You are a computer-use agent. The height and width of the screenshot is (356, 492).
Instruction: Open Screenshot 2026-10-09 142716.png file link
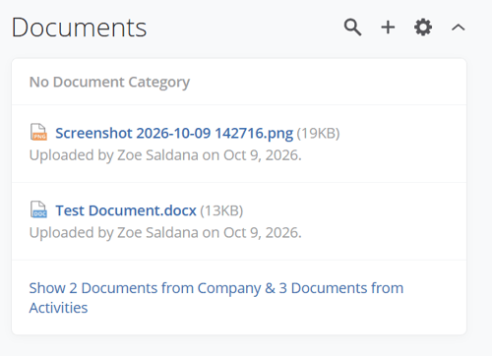[174, 134]
